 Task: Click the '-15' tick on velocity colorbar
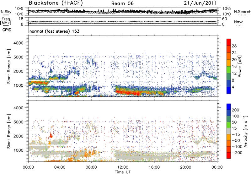[236, 134]
